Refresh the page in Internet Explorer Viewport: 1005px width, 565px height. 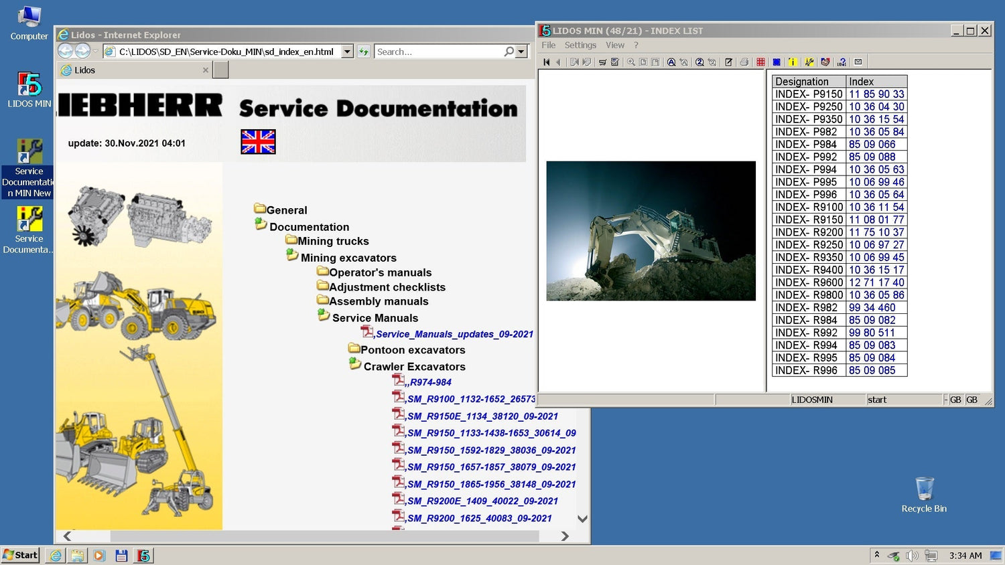[364, 52]
